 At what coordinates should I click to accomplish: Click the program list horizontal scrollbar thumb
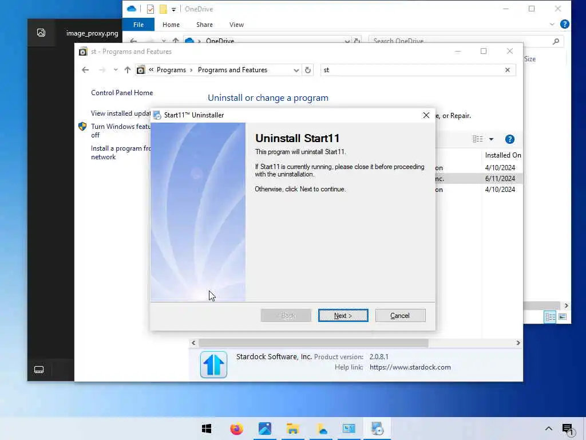click(313, 343)
